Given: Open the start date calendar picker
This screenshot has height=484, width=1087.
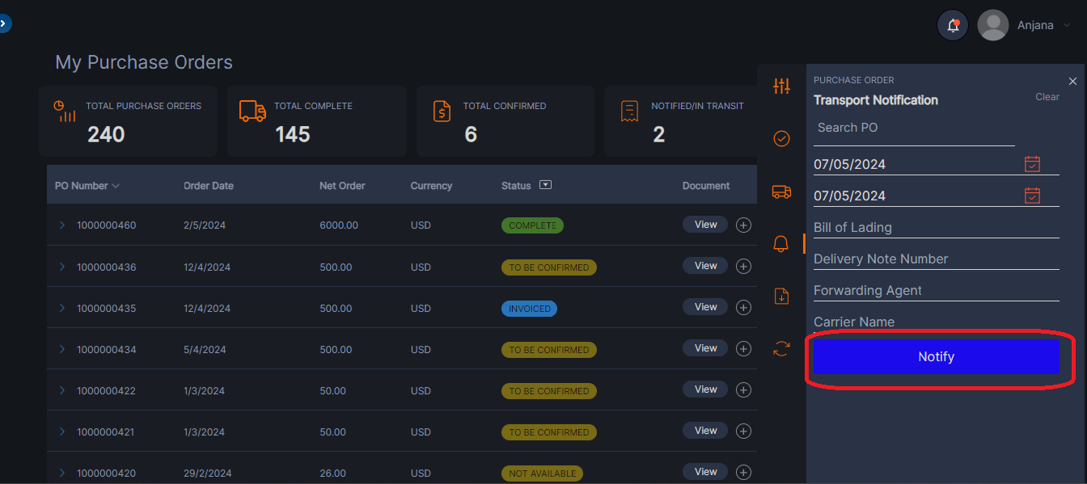Looking at the screenshot, I should click(1032, 164).
